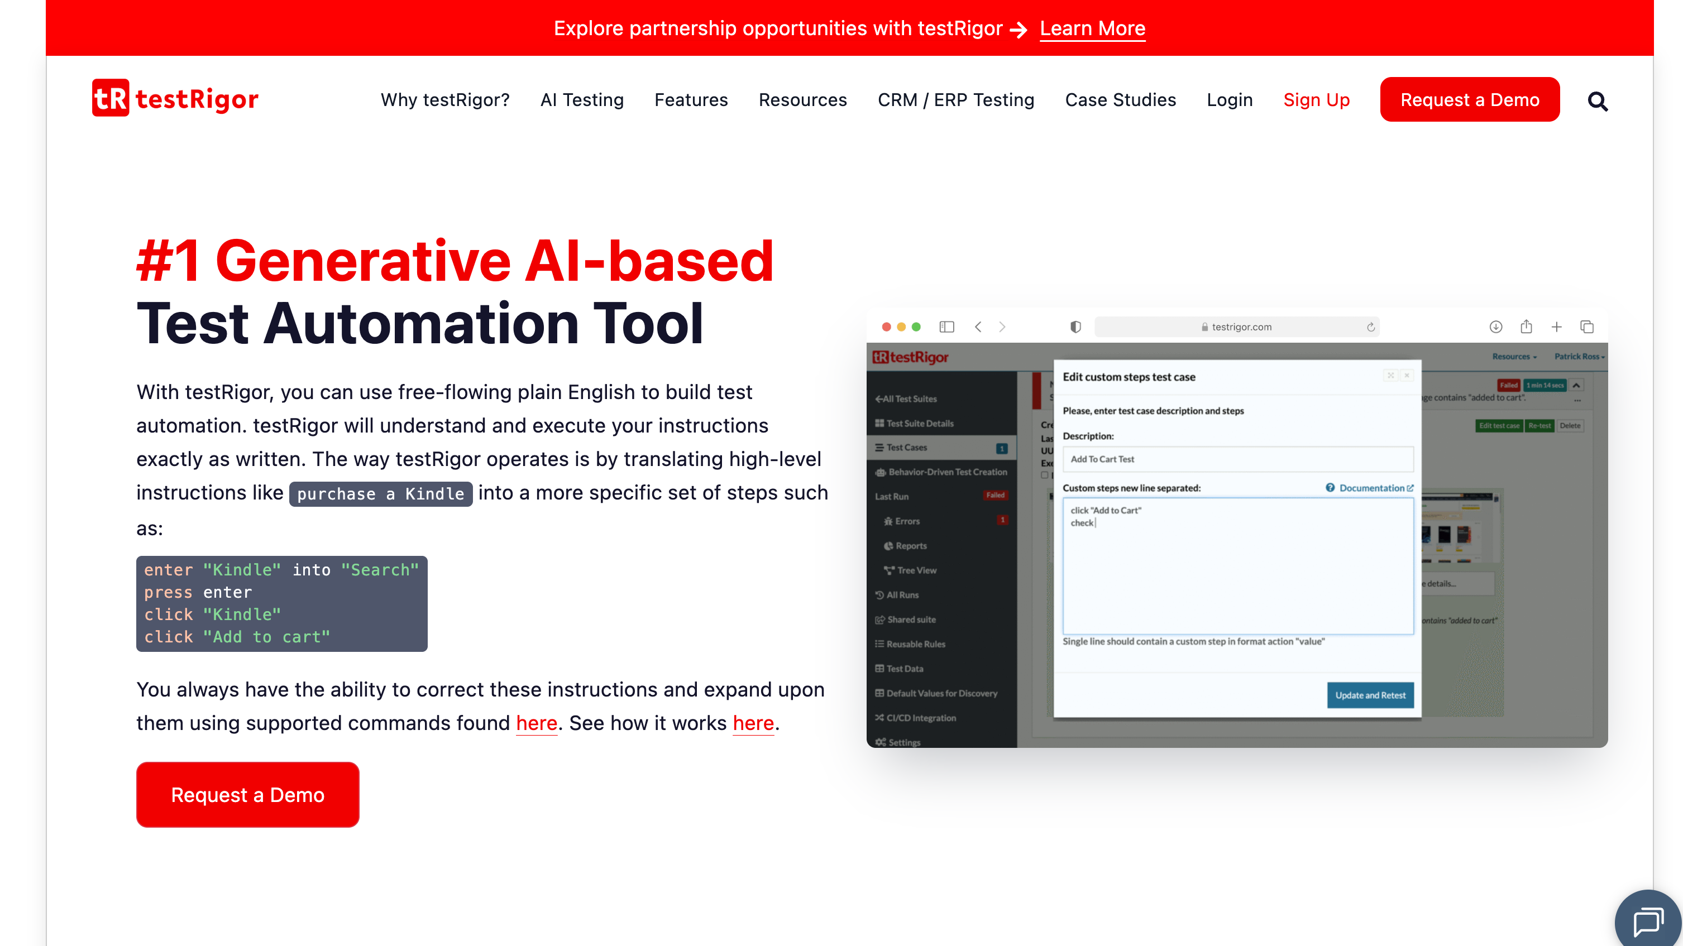Select Test Cases in app sidebar
Screen dimensions: 1683x946
(941, 447)
